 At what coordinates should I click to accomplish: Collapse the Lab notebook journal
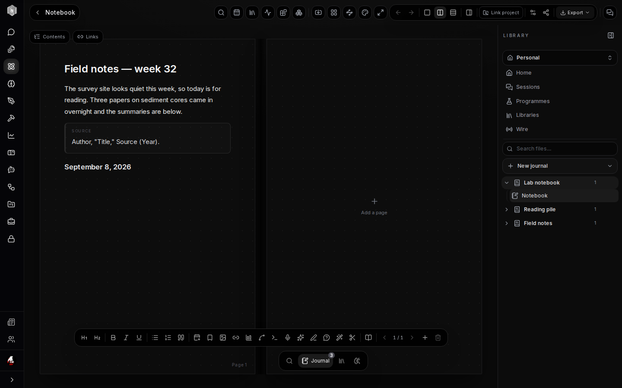[507, 183]
